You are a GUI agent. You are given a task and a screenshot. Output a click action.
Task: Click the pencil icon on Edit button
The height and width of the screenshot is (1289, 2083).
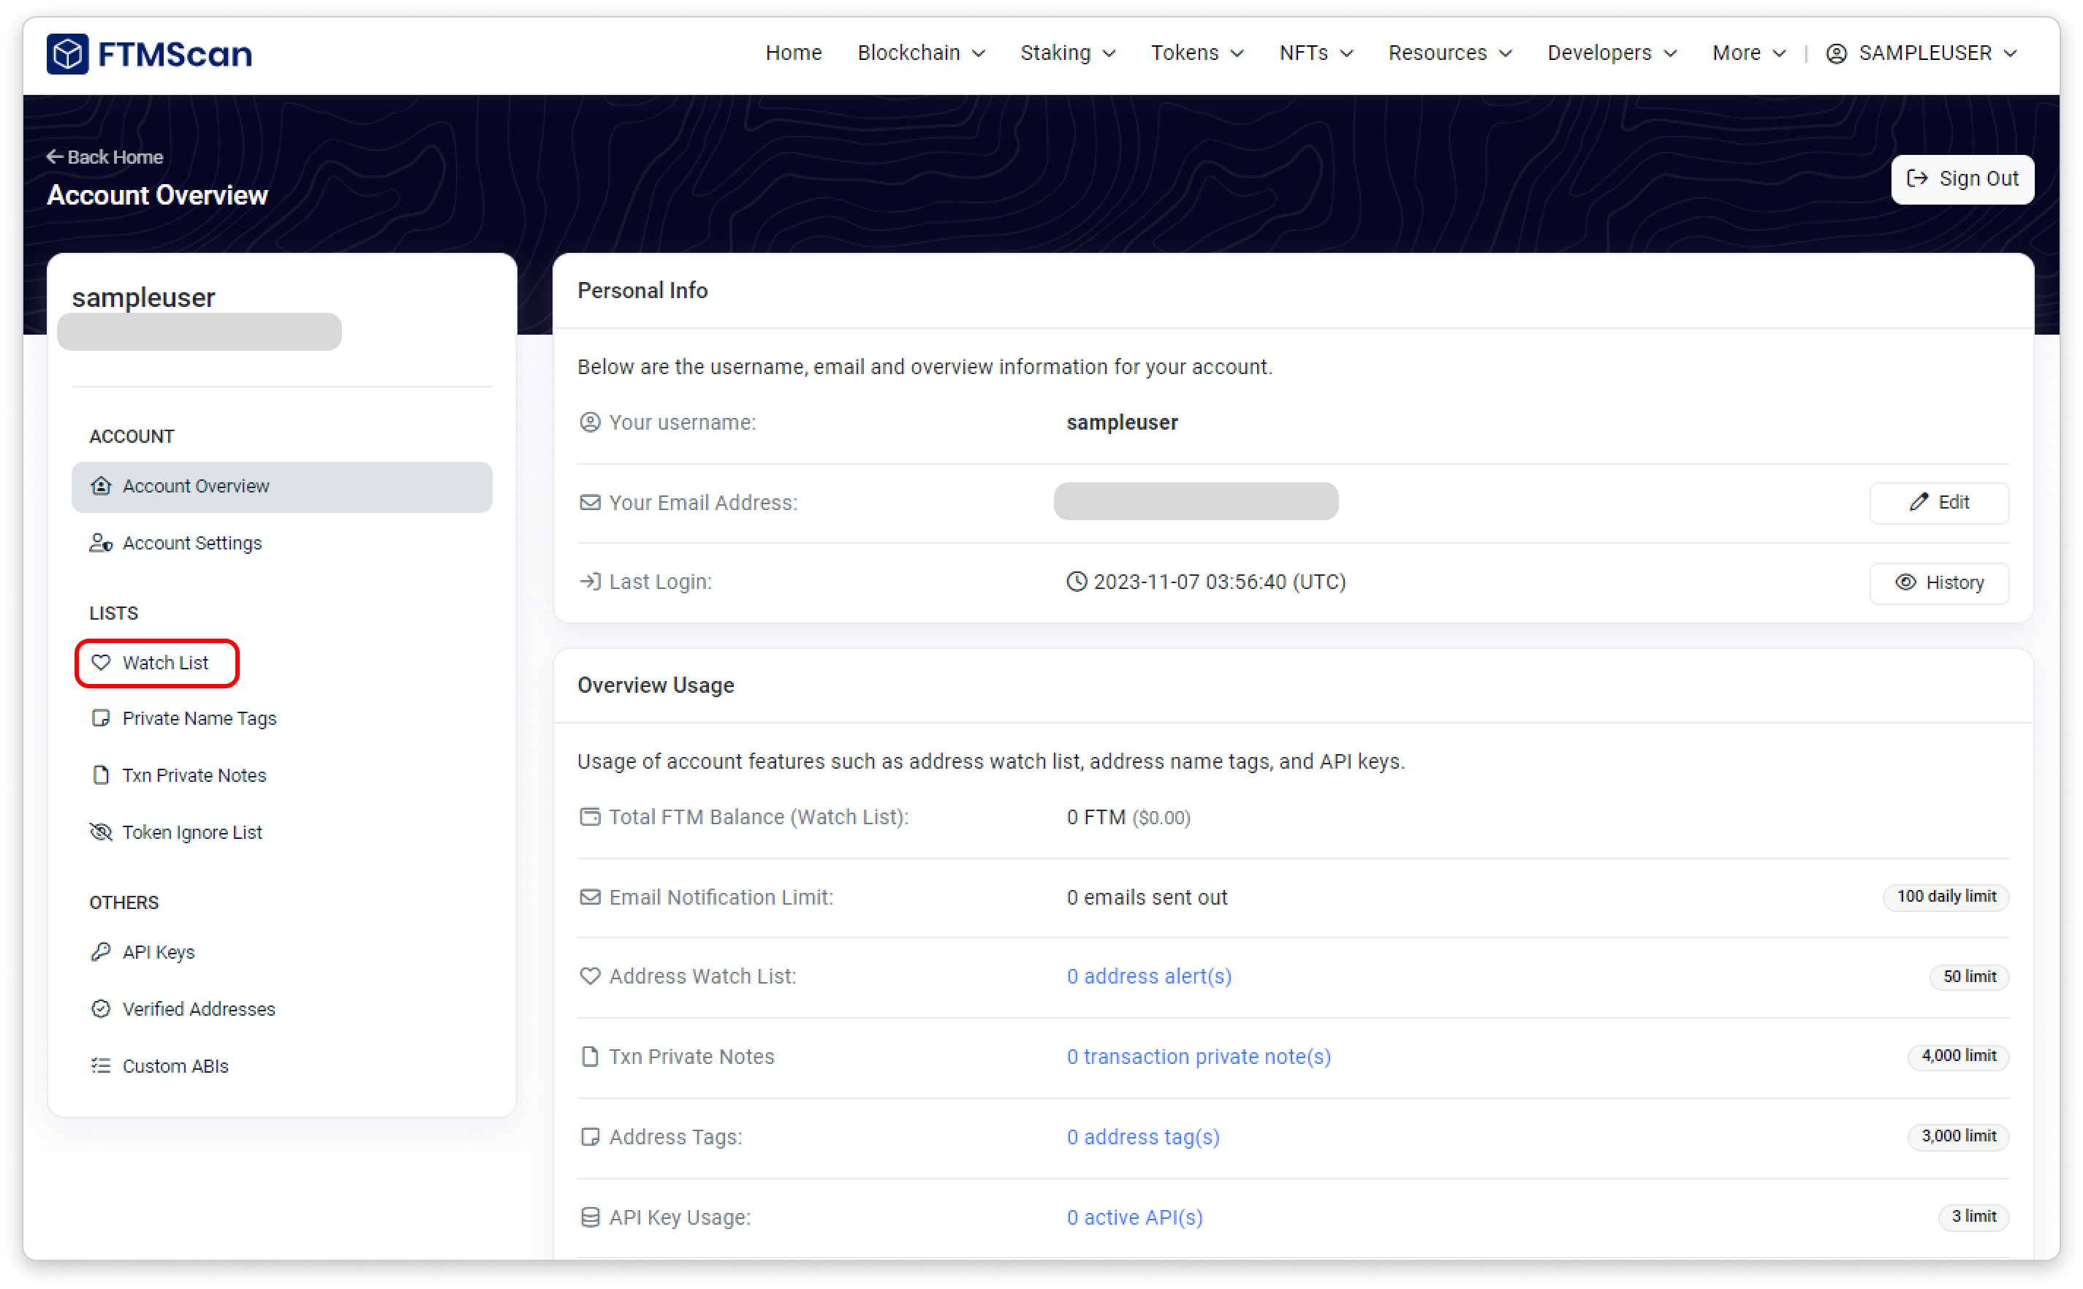click(1919, 502)
